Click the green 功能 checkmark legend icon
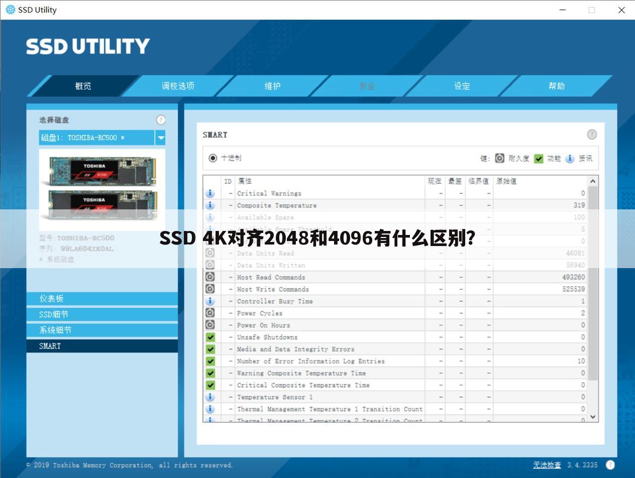 (x=538, y=158)
